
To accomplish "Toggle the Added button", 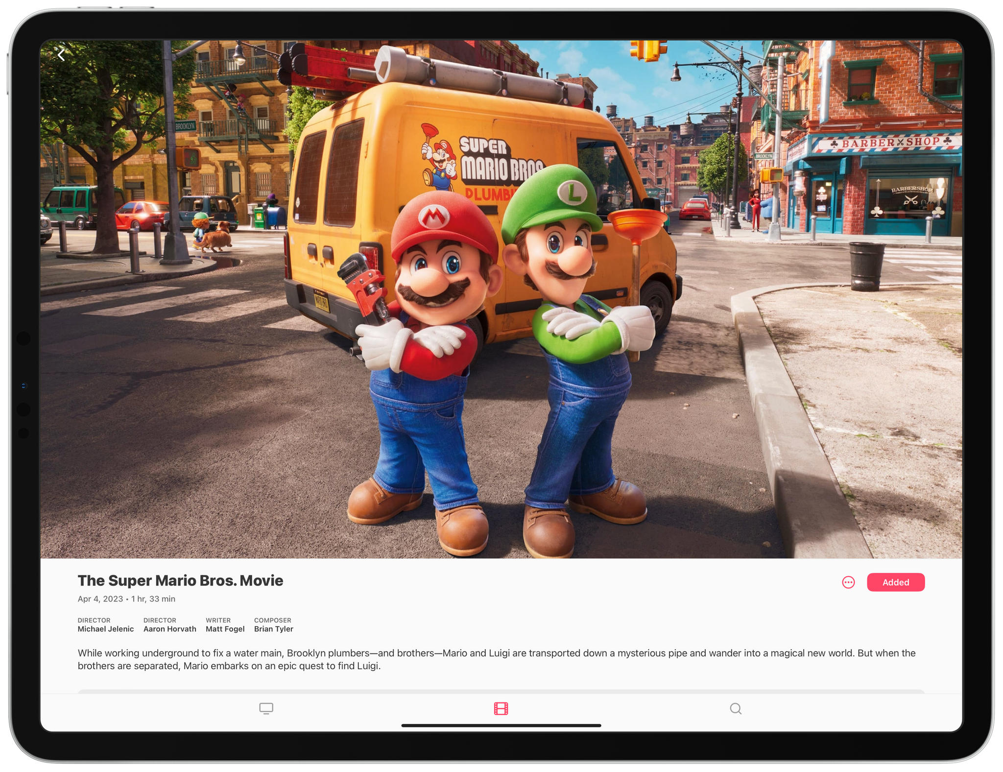I will coord(895,582).
